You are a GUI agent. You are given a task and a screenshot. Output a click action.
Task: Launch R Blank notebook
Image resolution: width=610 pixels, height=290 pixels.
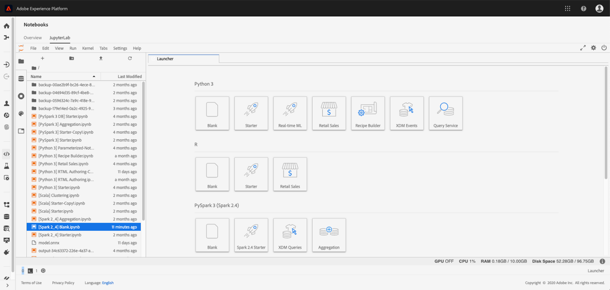[212, 174]
